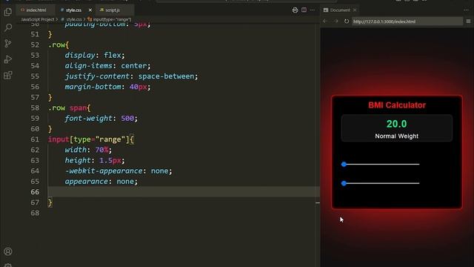The width and height of the screenshot is (474, 267).
Task: Click the 20.0 BMI result value
Action: coord(397,124)
